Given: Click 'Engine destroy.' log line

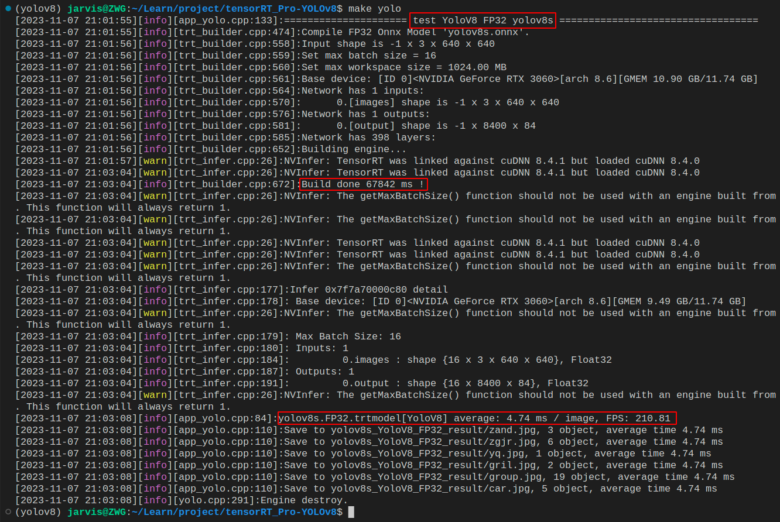Looking at the screenshot, I should [x=182, y=500].
